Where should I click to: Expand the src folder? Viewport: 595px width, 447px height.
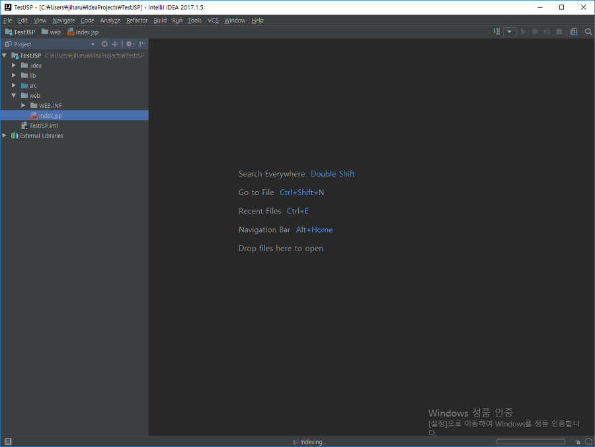point(14,85)
